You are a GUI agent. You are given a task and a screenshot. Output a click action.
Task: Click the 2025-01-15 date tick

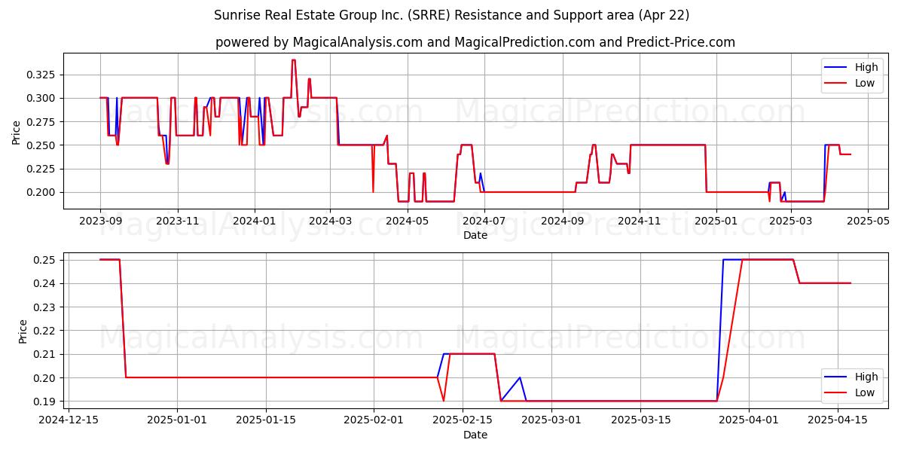[266, 421]
